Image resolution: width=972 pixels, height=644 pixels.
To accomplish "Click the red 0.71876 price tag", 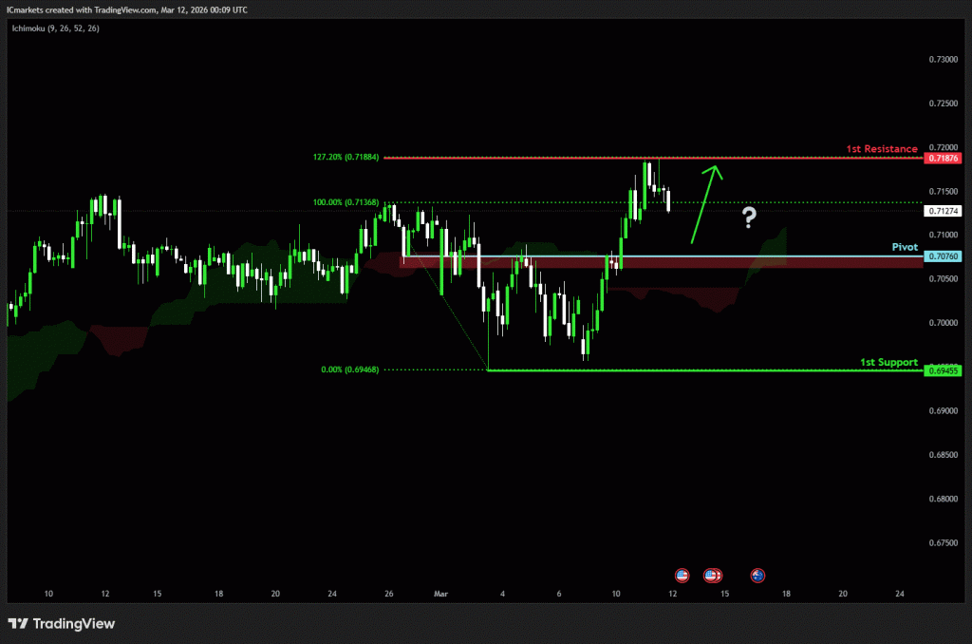I will pyautogui.click(x=945, y=158).
